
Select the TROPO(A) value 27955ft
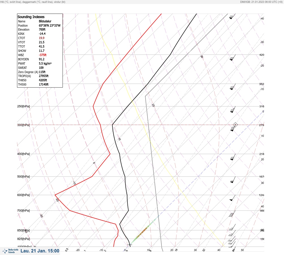coord(44,76)
